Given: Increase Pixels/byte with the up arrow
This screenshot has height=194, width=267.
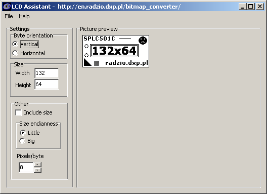Looking at the screenshot, I should (x=37, y=165).
